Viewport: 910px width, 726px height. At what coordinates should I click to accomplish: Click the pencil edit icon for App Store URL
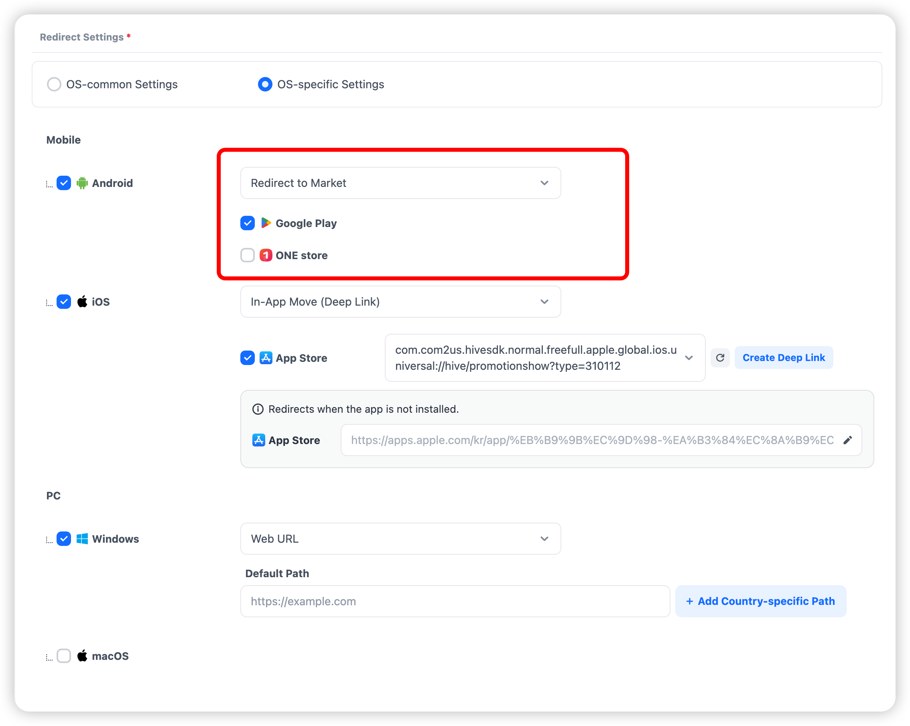click(x=847, y=440)
